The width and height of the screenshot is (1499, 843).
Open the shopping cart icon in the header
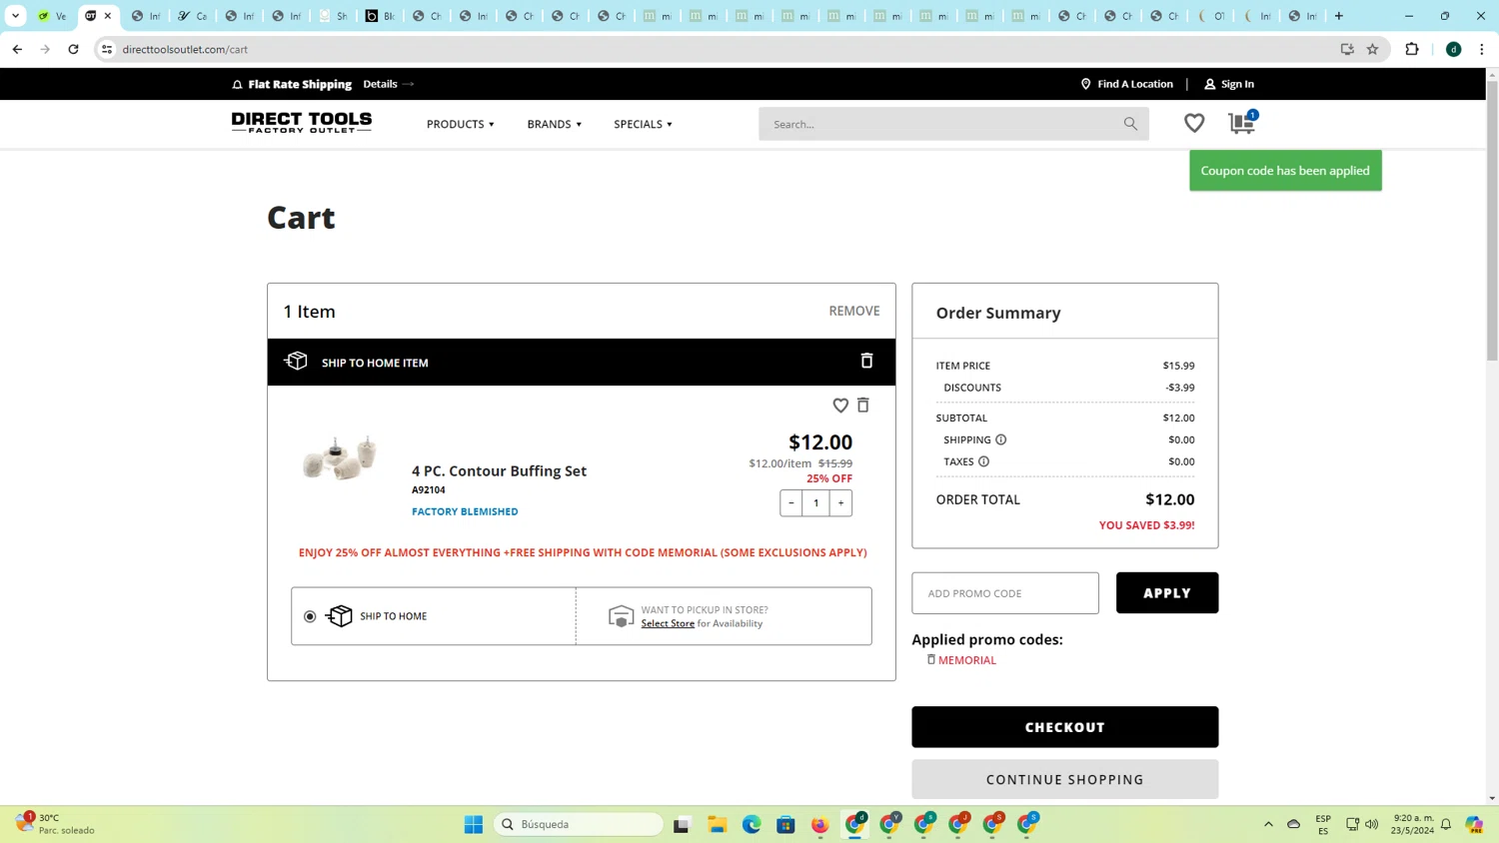(x=1242, y=122)
